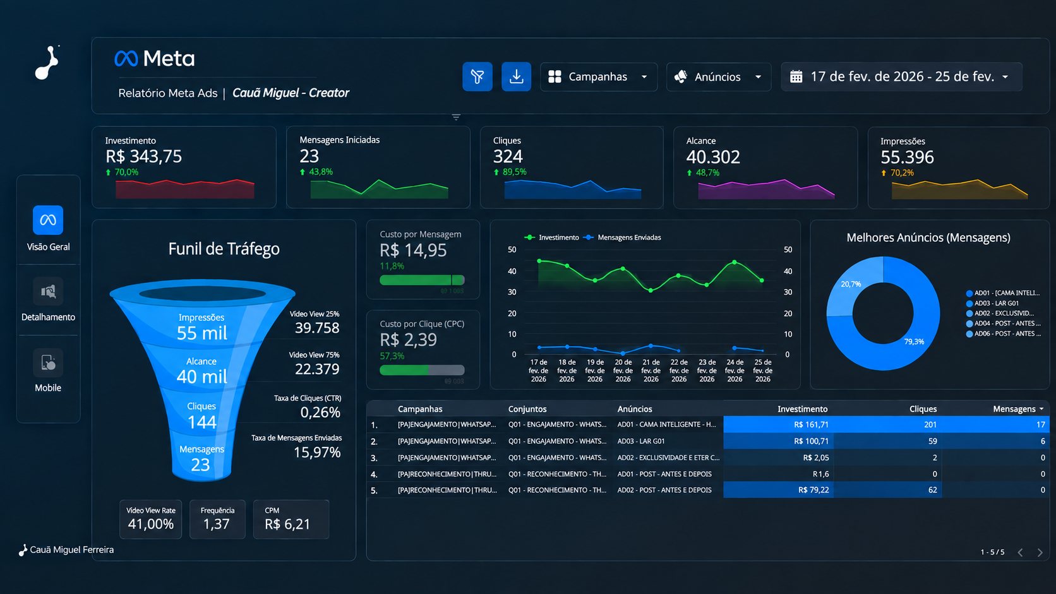Screen dimensions: 1056x594
Task: Click the Campanhas column header
Action: coord(420,409)
